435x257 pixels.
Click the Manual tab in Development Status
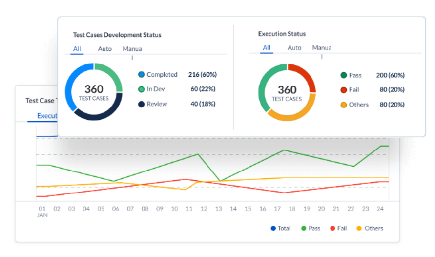tap(132, 49)
